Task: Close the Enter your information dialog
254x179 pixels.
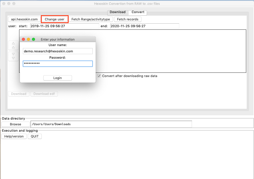Action: coord(23,39)
